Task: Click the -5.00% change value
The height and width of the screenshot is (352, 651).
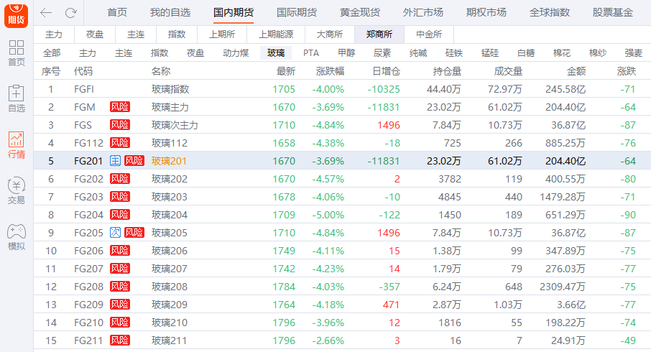Action: click(328, 215)
